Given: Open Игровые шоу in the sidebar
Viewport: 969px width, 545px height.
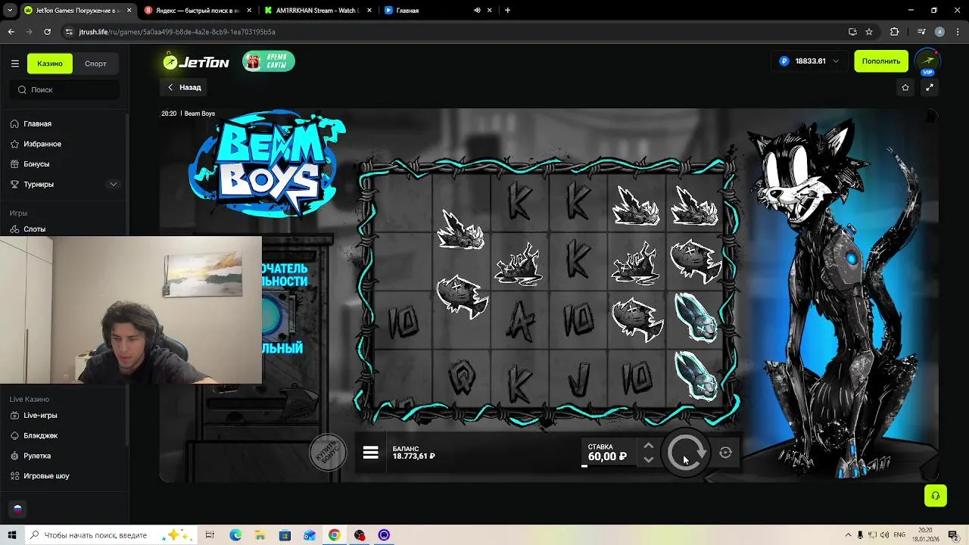Looking at the screenshot, I should coord(46,476).
